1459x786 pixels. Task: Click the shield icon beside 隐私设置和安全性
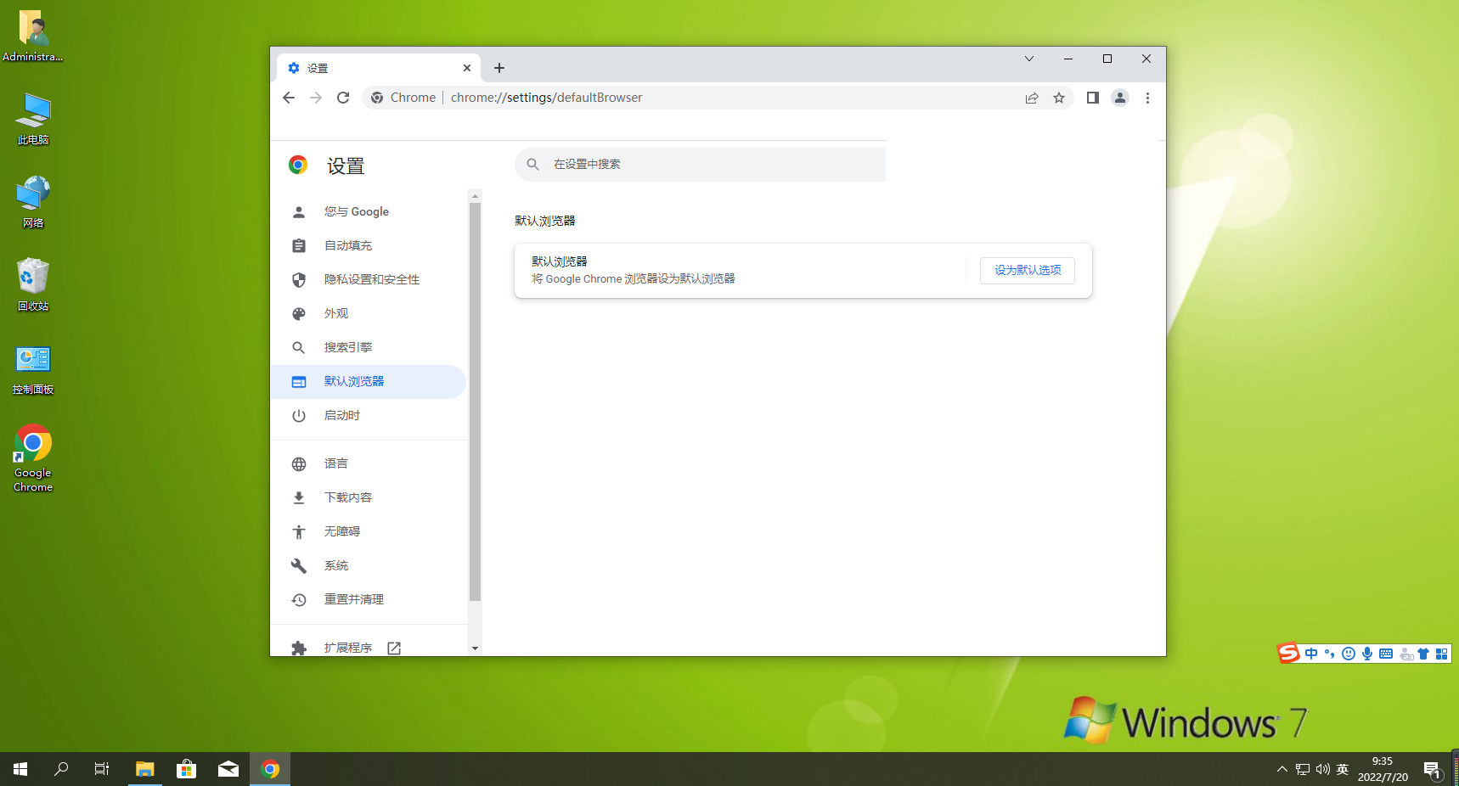[x=299, y=279]
